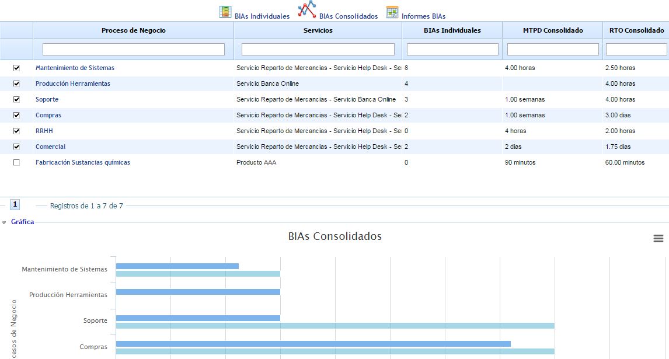Sort by BIAs Individuales column header
The width and height of the screenshot is (669, 359).
pos(452,30)
